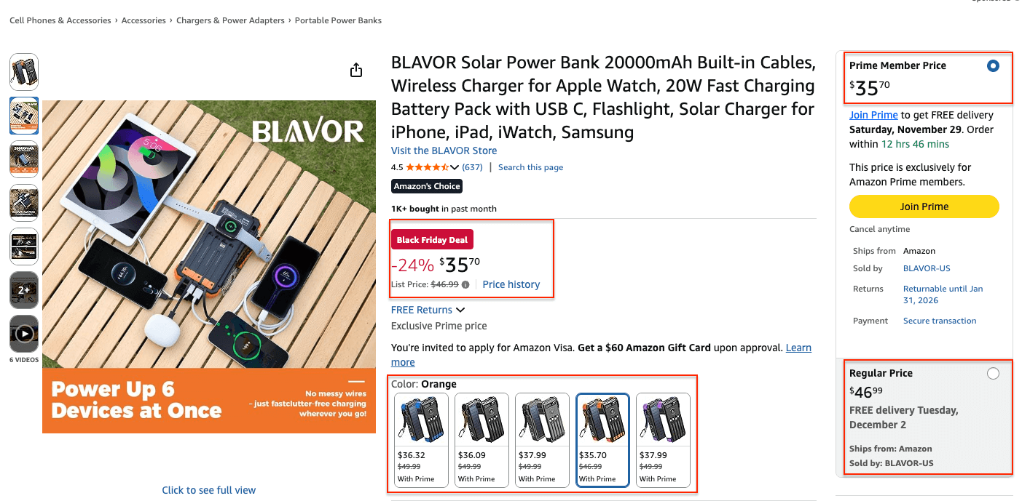Screen dimensions: 1022x501
Task: Open the info icon beside List Price
Action: (x=465, y=284)
